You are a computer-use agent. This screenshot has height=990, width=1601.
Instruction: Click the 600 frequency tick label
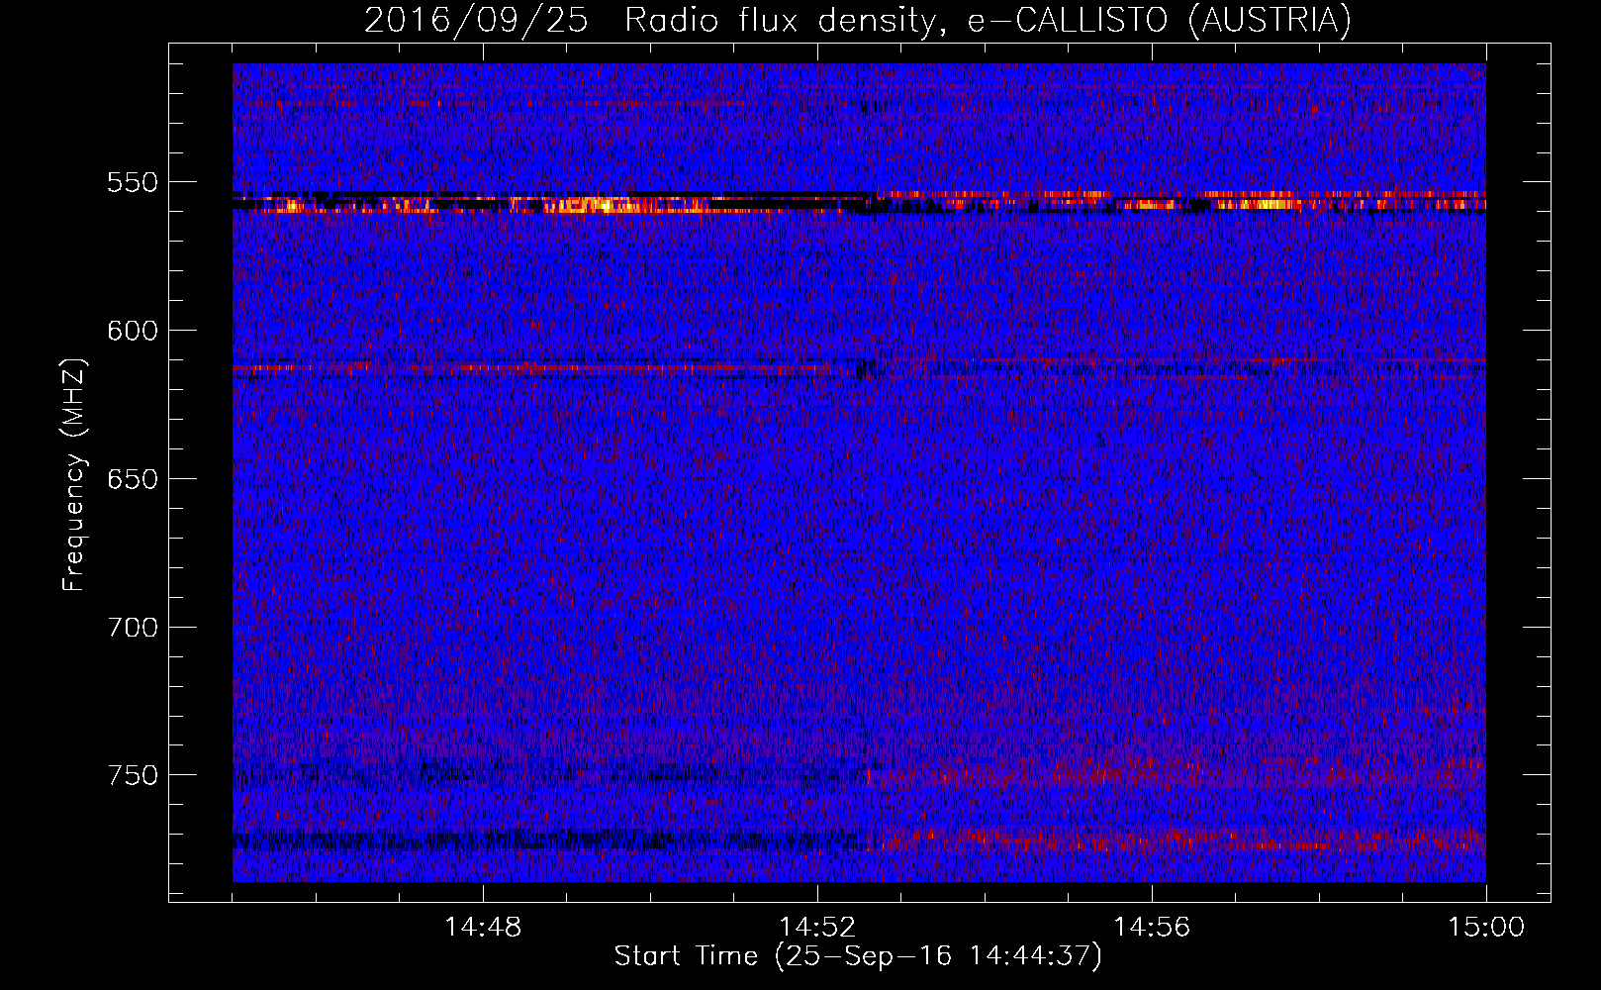pos(133,331)
